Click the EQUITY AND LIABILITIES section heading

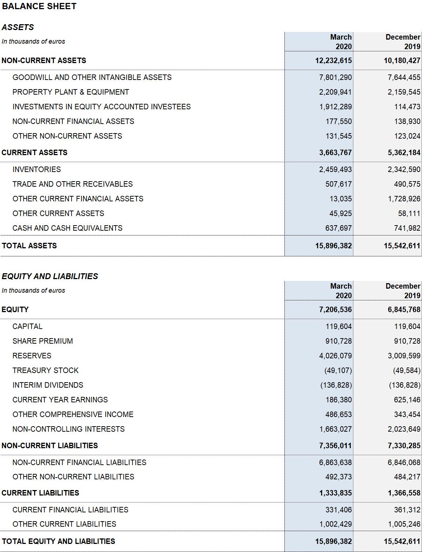pos(50,276)
